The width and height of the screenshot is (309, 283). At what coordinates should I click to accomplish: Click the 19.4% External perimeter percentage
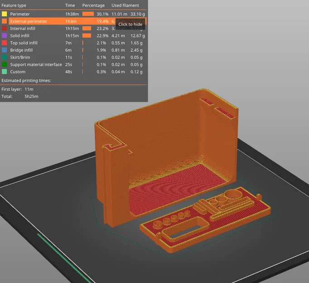(102, 21)
